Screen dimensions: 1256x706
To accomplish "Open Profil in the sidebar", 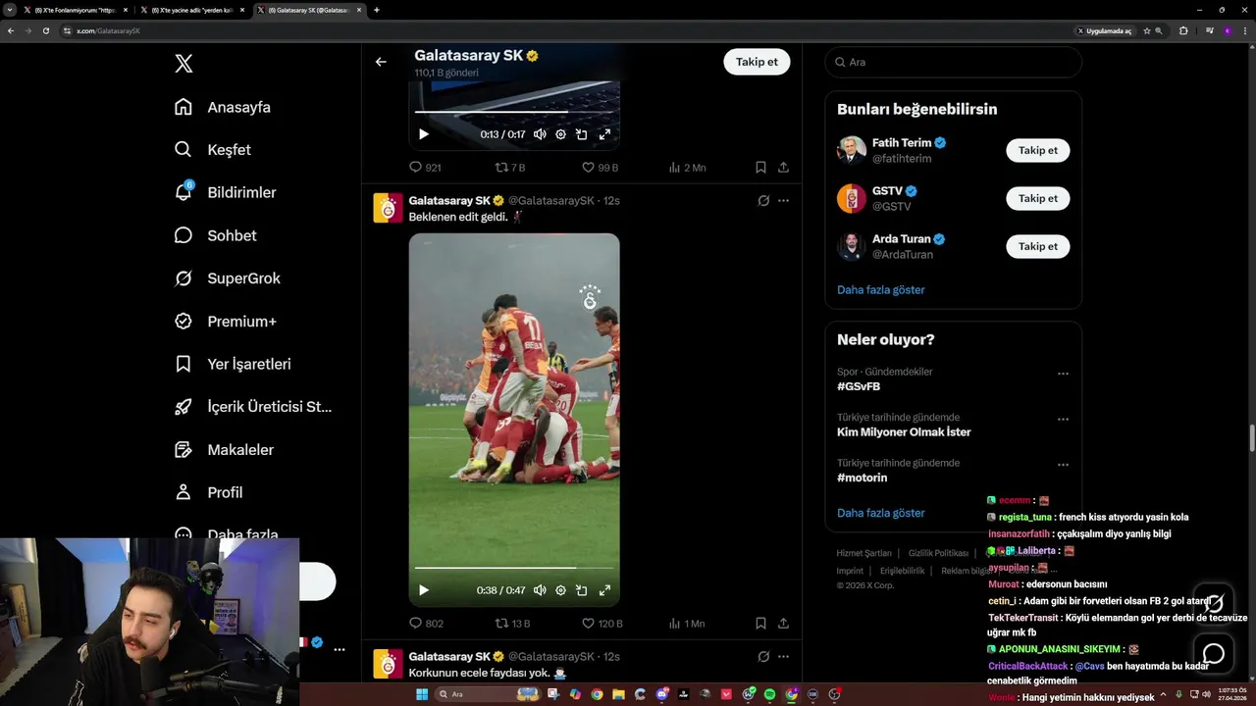I will click(208, 492).
